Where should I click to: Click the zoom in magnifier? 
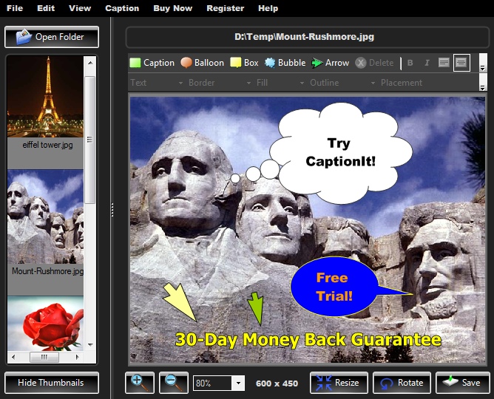[138, 382]
